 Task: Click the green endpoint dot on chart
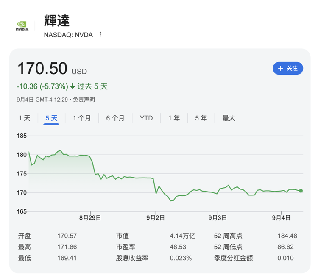pos(301,191)
